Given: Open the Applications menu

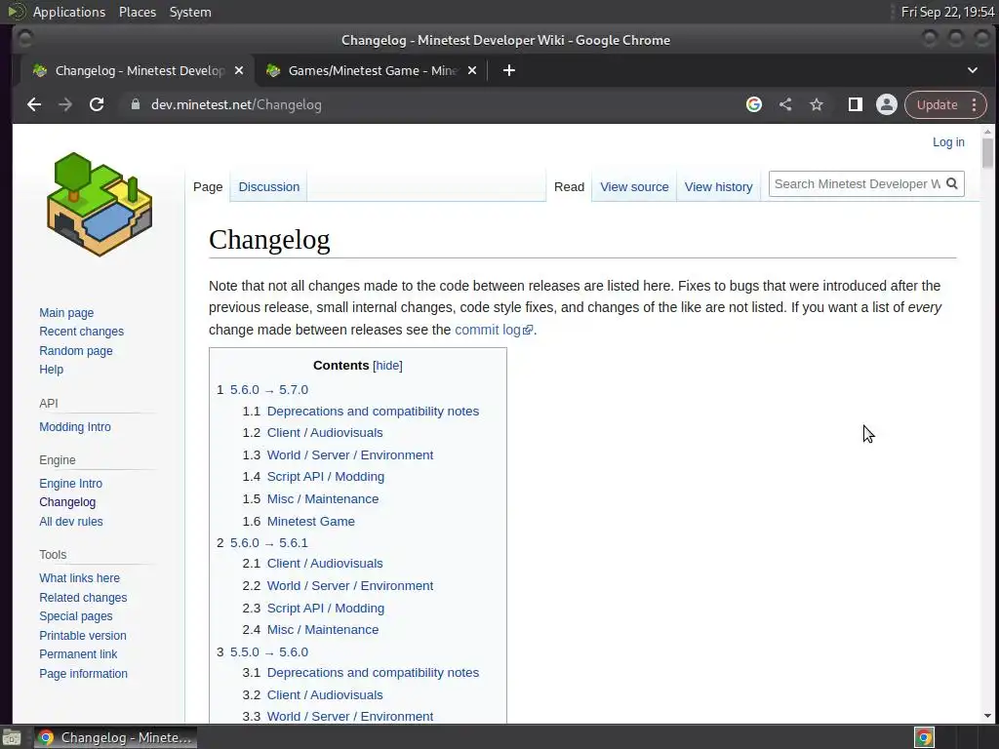Looking at the screenshot, I should [x=69, y=12].
